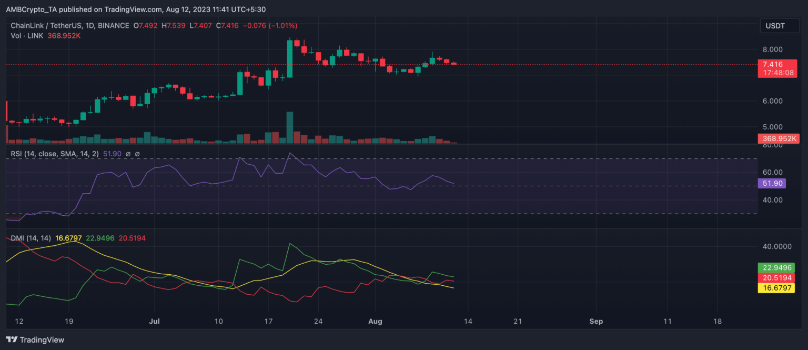Click the tallest green volume bar
808x350 pixels.
click(x=289, y=127)
